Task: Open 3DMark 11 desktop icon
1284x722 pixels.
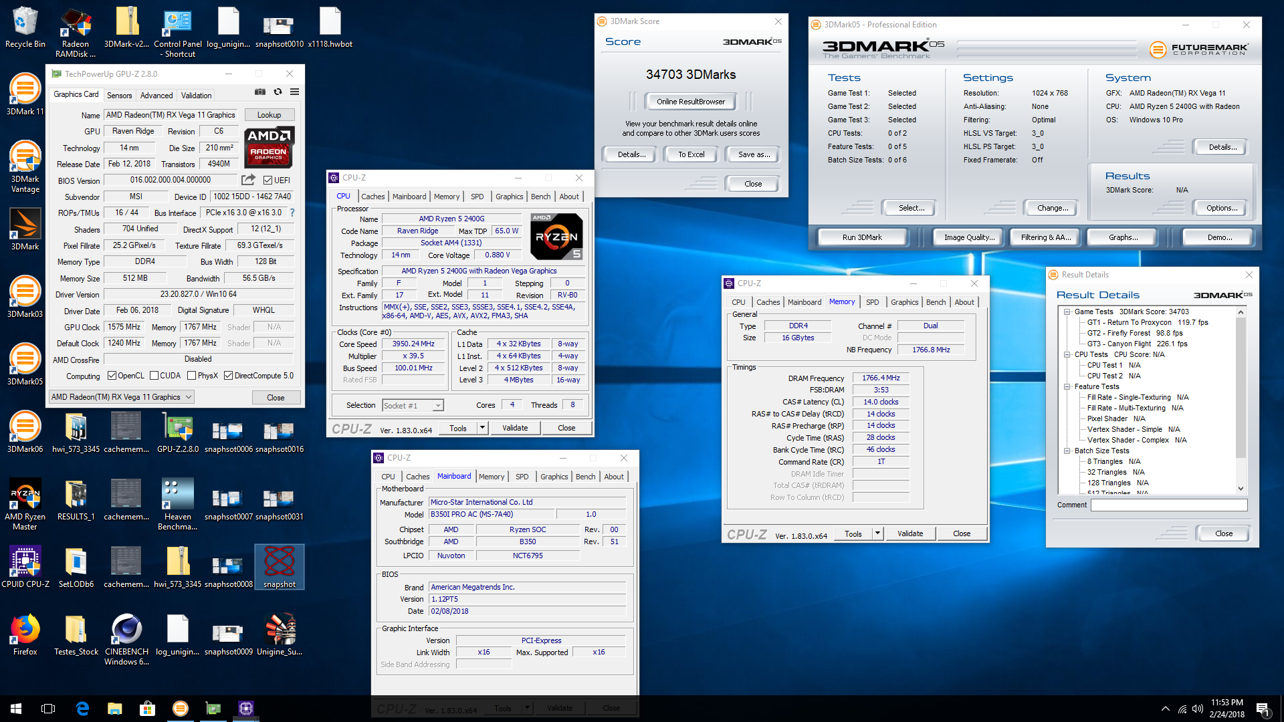Action: (x=25, y=95)
